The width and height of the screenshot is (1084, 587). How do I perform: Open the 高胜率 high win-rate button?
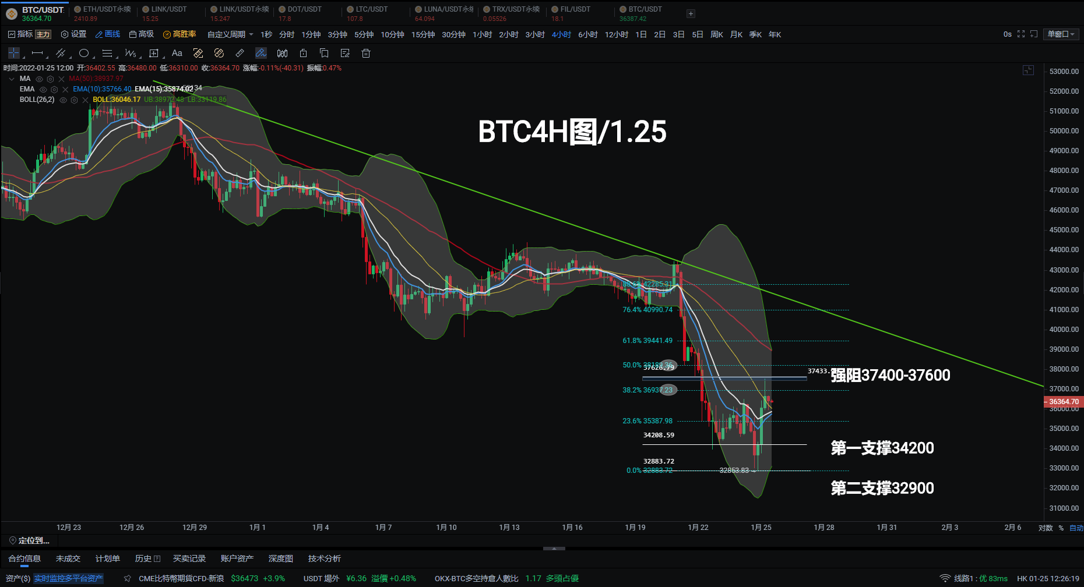tap(180, 34)
